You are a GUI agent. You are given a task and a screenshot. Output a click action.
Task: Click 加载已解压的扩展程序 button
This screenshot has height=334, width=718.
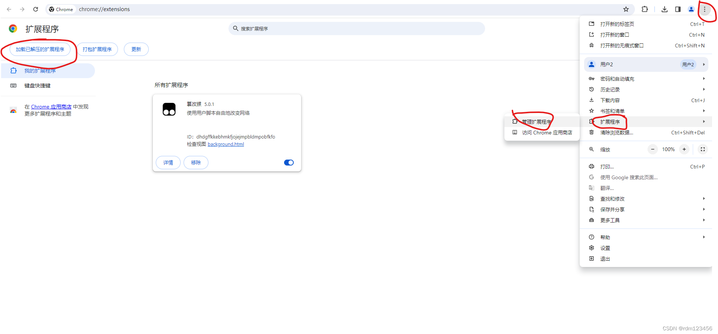40,49
